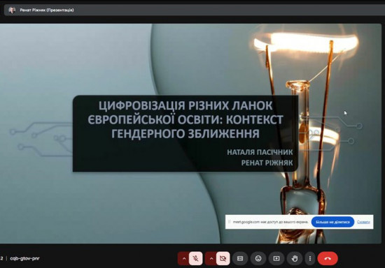Turn on the camera

pyautogui.click(x=223, y=258)
